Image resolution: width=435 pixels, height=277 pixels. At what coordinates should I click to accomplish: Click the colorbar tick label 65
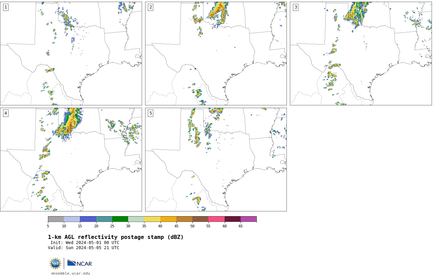[241, 226]
